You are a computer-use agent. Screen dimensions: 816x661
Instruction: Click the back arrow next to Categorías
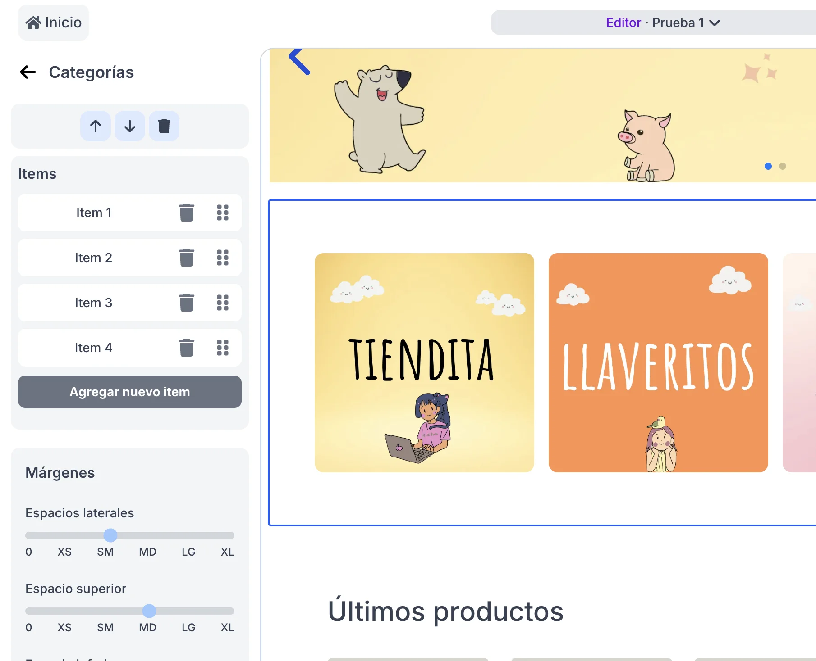28,72
